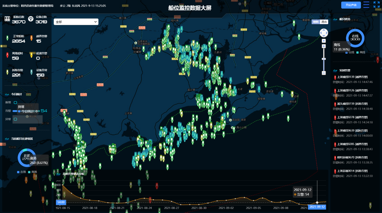Select the orange 越界告警 marker icon
The image size is (382, 213).
coord(31,38)
